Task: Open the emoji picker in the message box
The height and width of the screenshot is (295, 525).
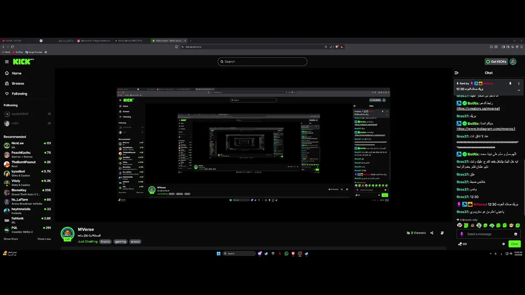Action: 516,234
